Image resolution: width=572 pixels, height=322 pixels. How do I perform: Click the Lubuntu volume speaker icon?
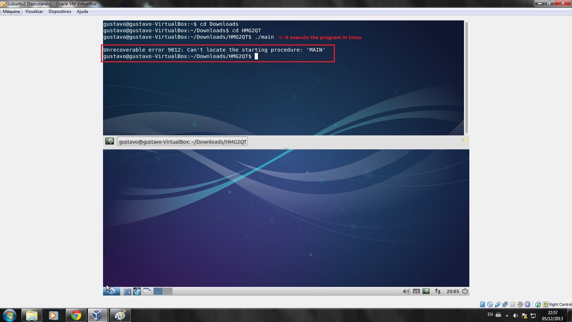click(406, 291)
